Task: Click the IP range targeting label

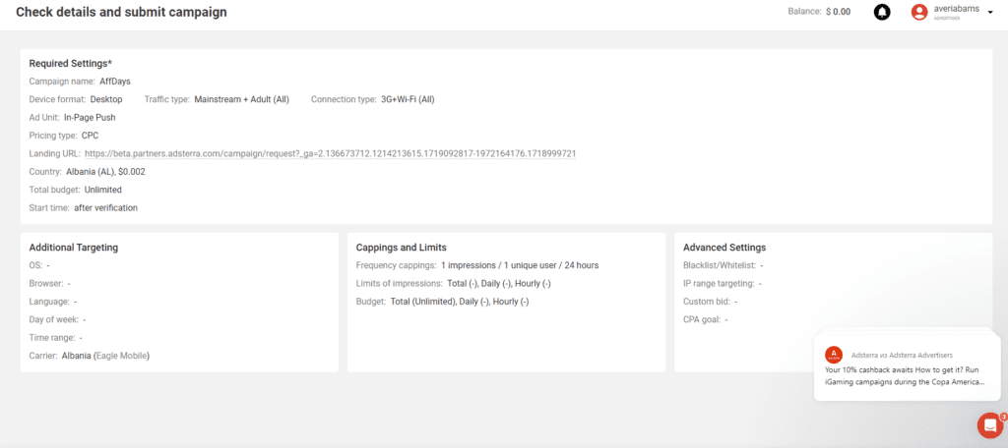Action: tap(719, 283)
